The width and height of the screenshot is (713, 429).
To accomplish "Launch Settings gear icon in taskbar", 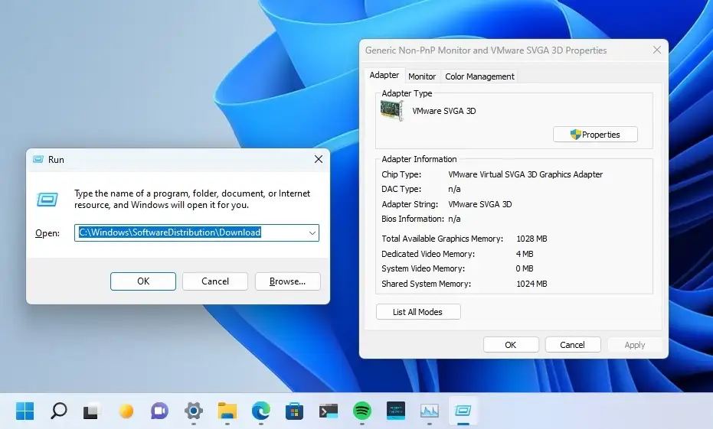I will (194, 411).
